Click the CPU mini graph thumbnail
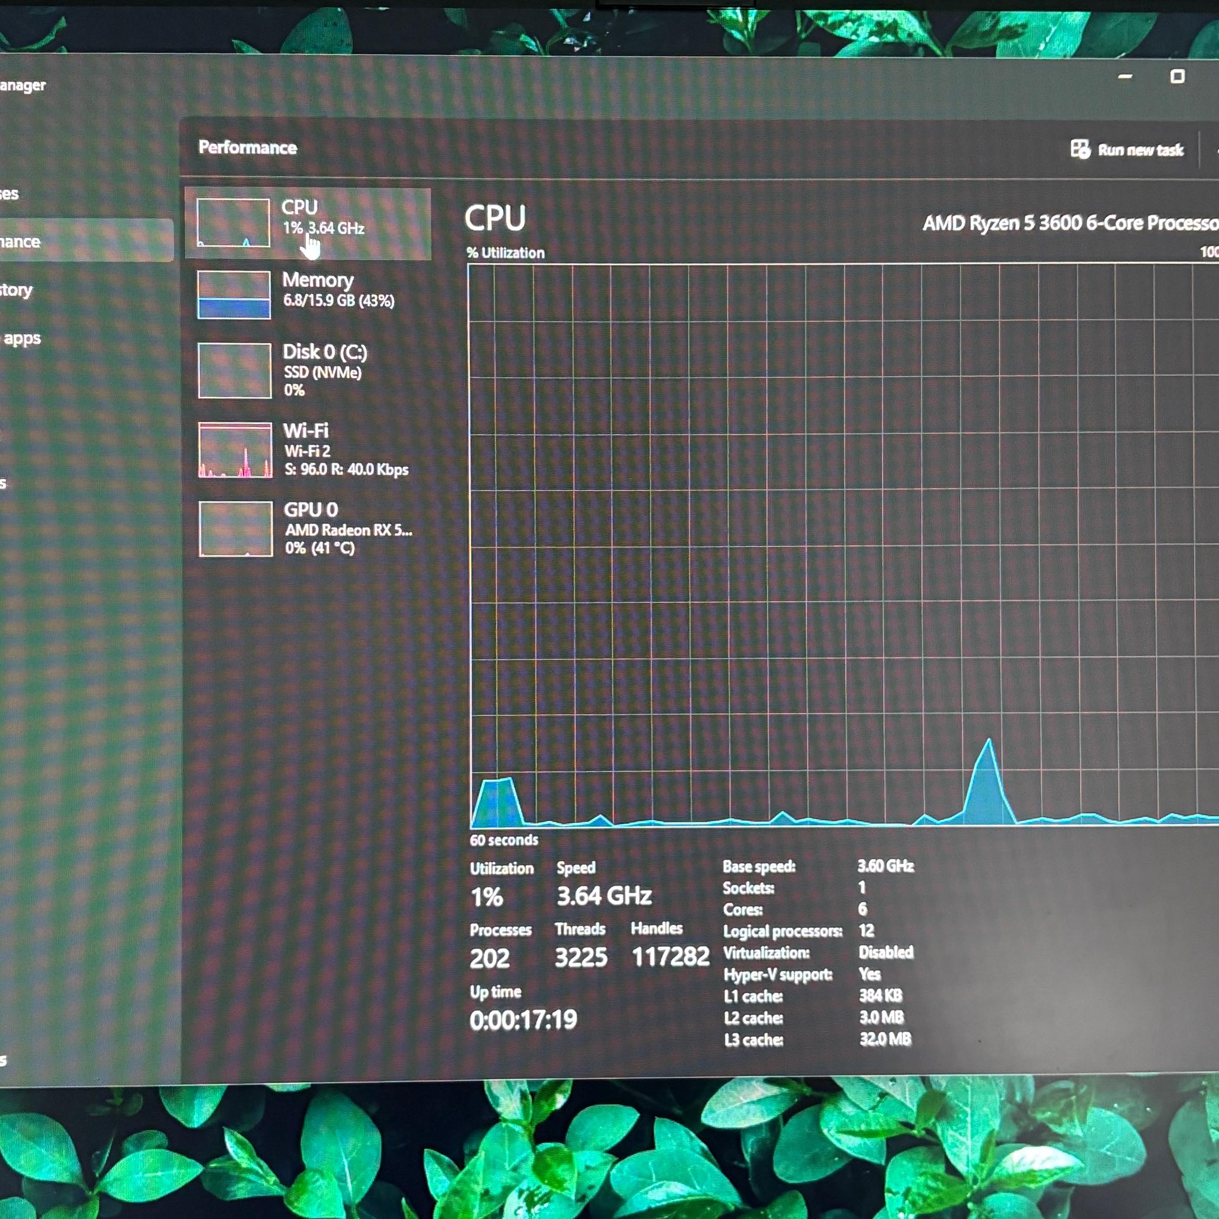The image size is (1219, 1219). 233,223
